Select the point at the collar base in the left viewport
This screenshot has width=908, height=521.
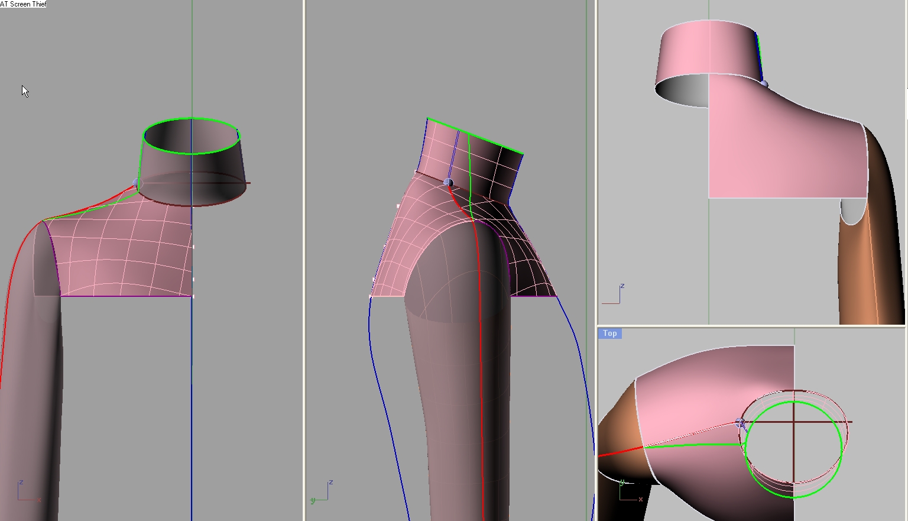coord(137,183)
